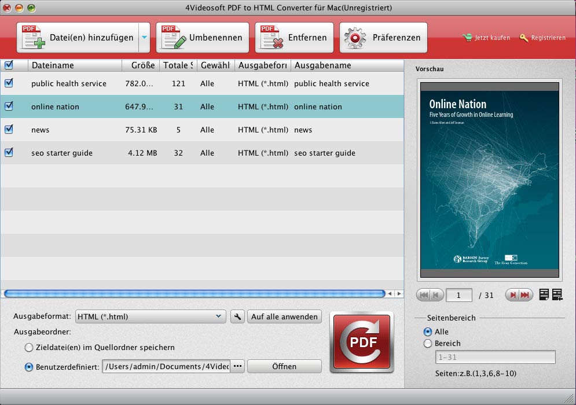The height and width of the screenshot is (405, 576).
Task: Click the Jetzt kaufen cart link
Action: point(486,38)
